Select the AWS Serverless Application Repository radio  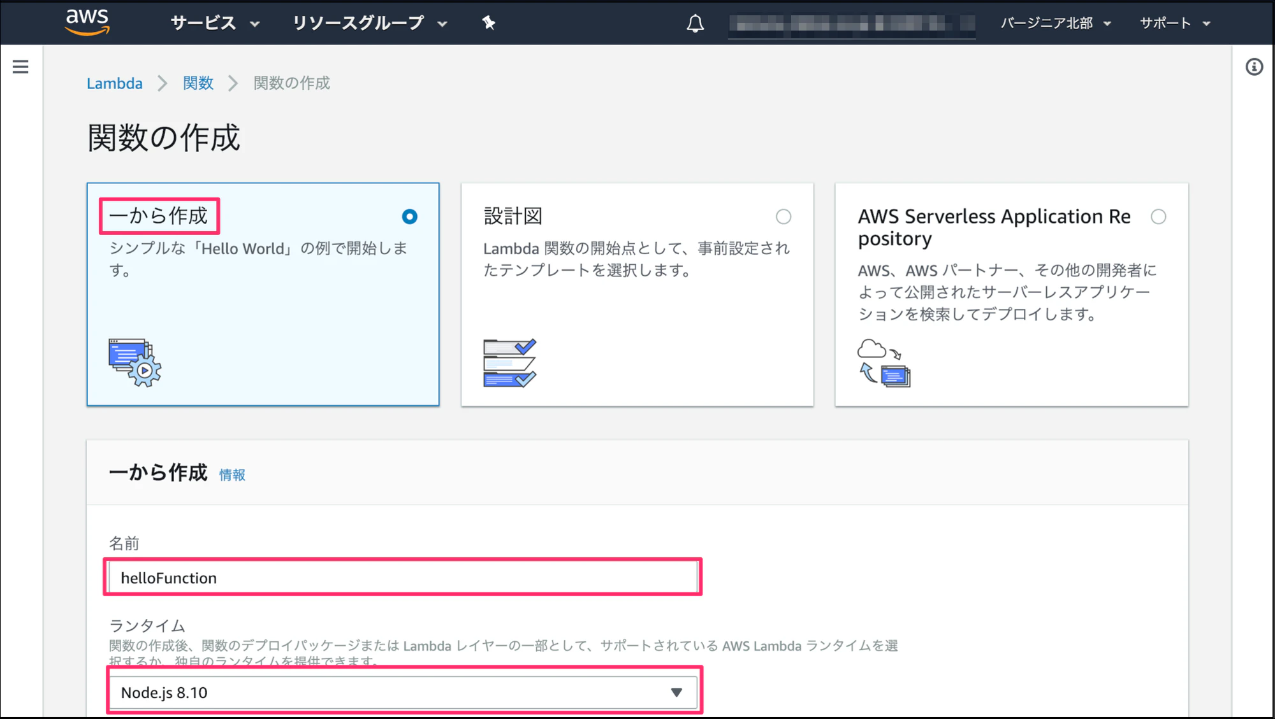(1158, 217)
